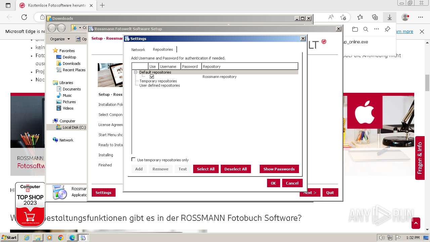
Task: Select the Temporary repositories row
Action: 158,81
